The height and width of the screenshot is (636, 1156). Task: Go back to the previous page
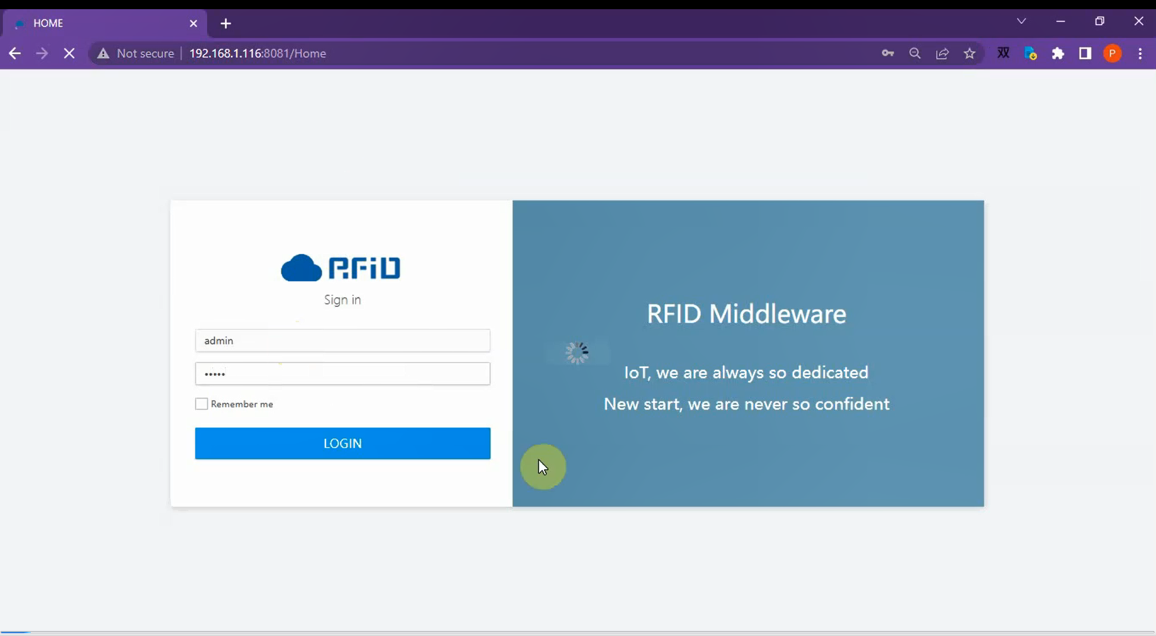[15, 53]
